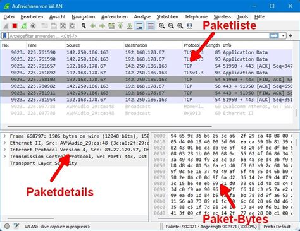
Task: Open the Hilfe menu
Action: 259,16
